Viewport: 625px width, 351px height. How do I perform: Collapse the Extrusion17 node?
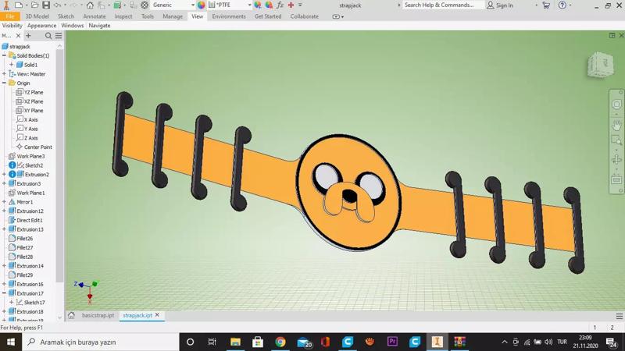click(4, 293)
